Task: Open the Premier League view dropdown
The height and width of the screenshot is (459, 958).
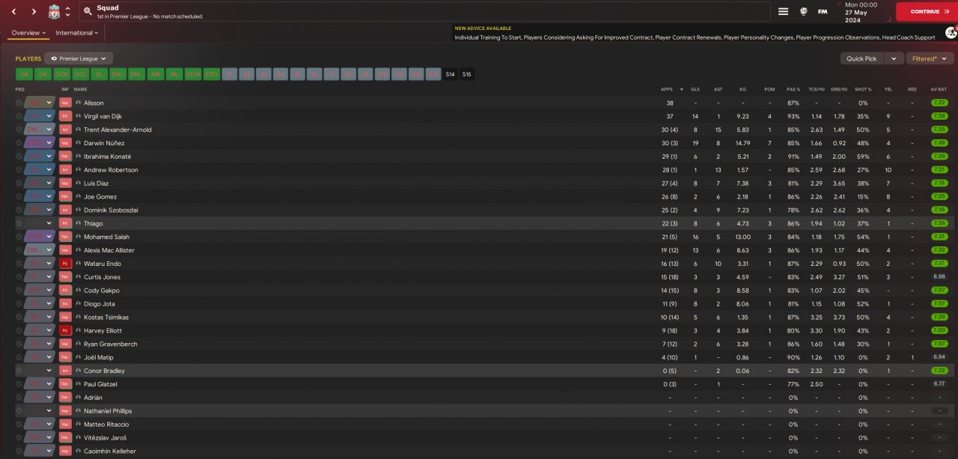Action: tap(79, 58)
